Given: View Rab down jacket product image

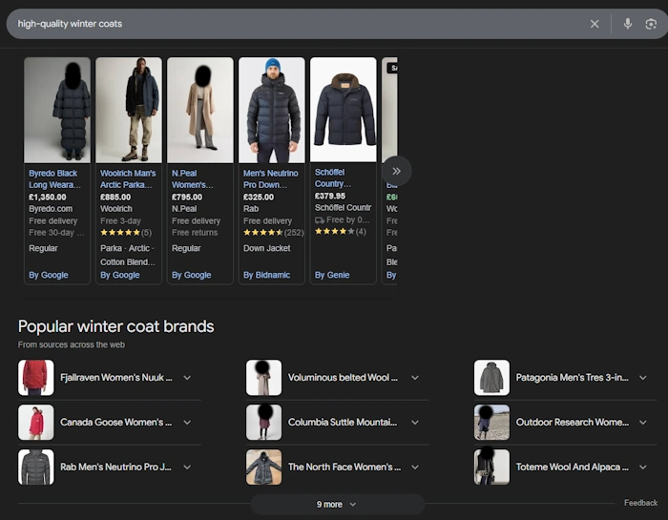Looking at the screenshot, I should coord(272,110).
